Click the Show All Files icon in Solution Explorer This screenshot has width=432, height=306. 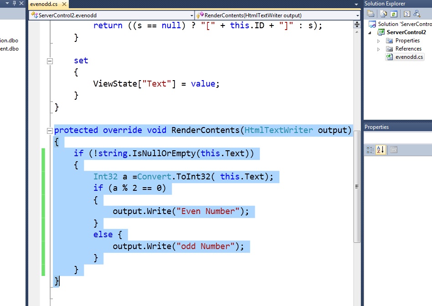point(383,14)
